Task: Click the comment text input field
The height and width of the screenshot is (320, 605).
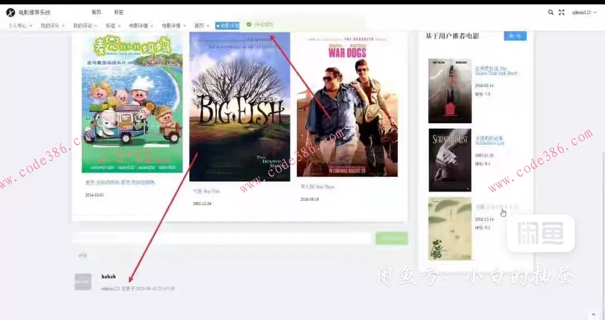Action: pos(222,238)
